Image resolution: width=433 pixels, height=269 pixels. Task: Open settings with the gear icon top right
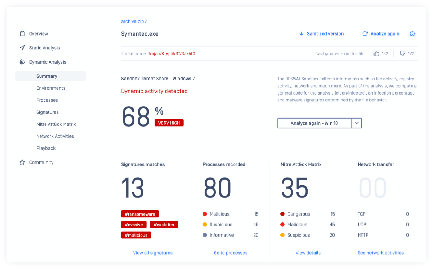pyautogui.click(x=412, y=33)
